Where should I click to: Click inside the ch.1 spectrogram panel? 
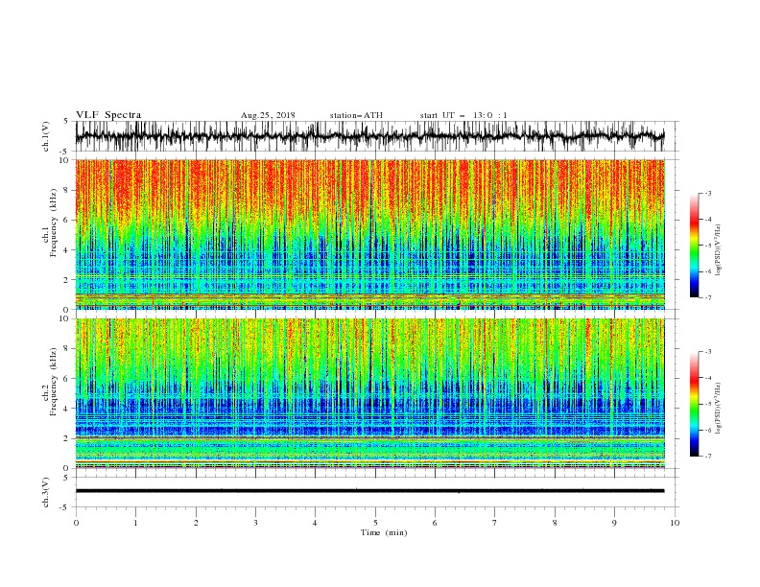tap(370, 234)
